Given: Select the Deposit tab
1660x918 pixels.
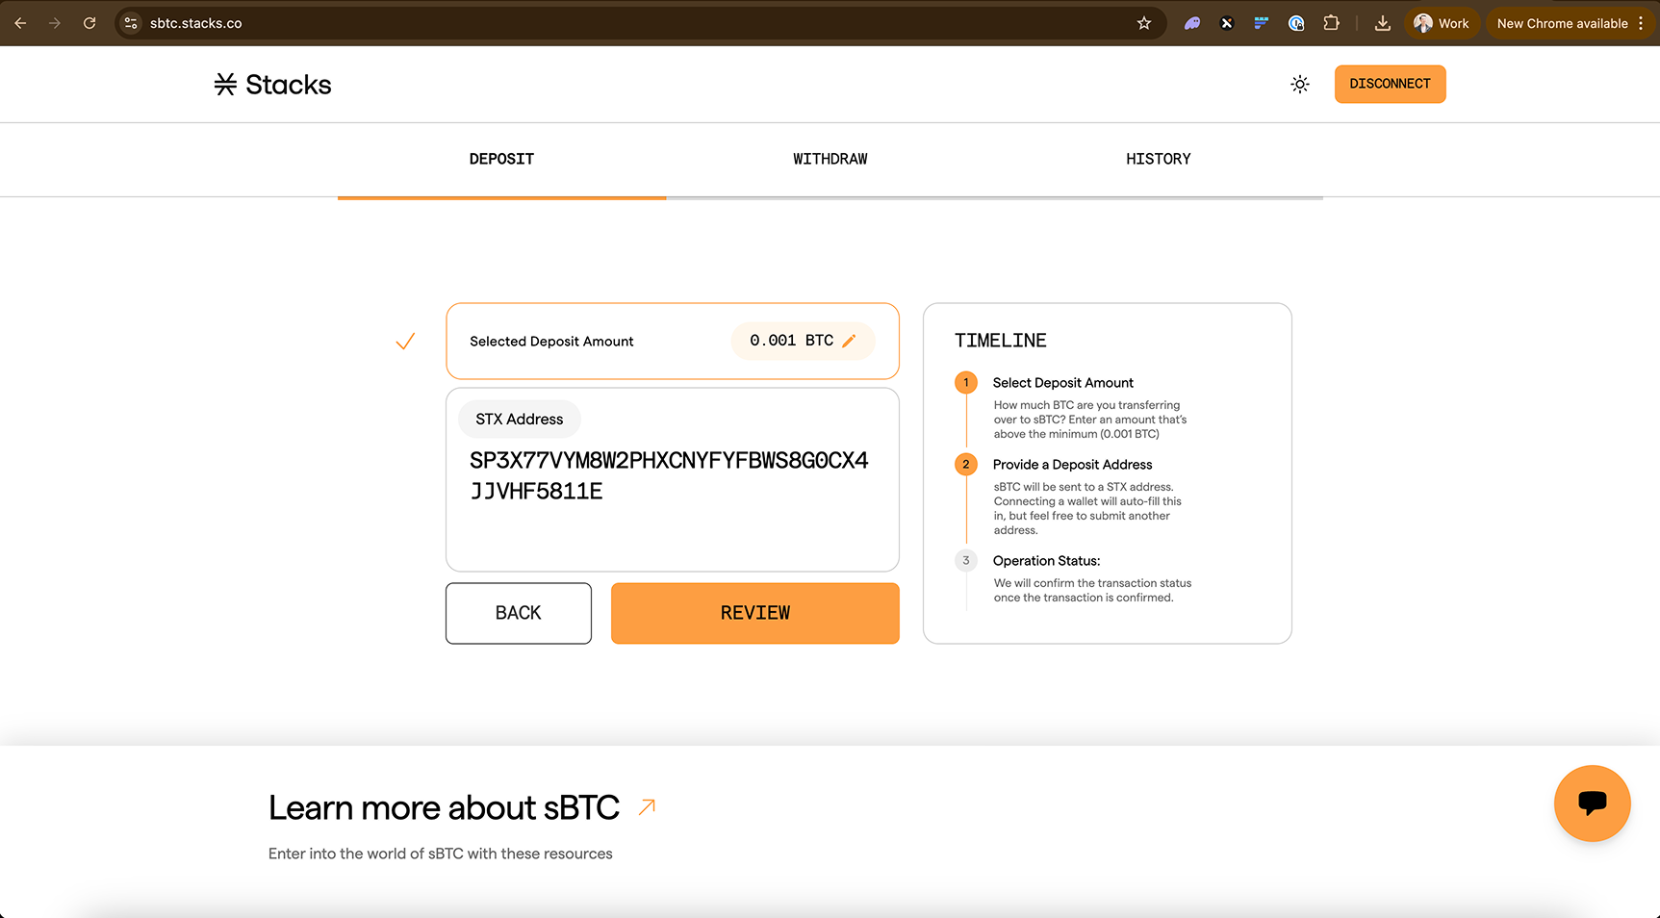Looking at the screenshot, I should [x=501, y=159].
